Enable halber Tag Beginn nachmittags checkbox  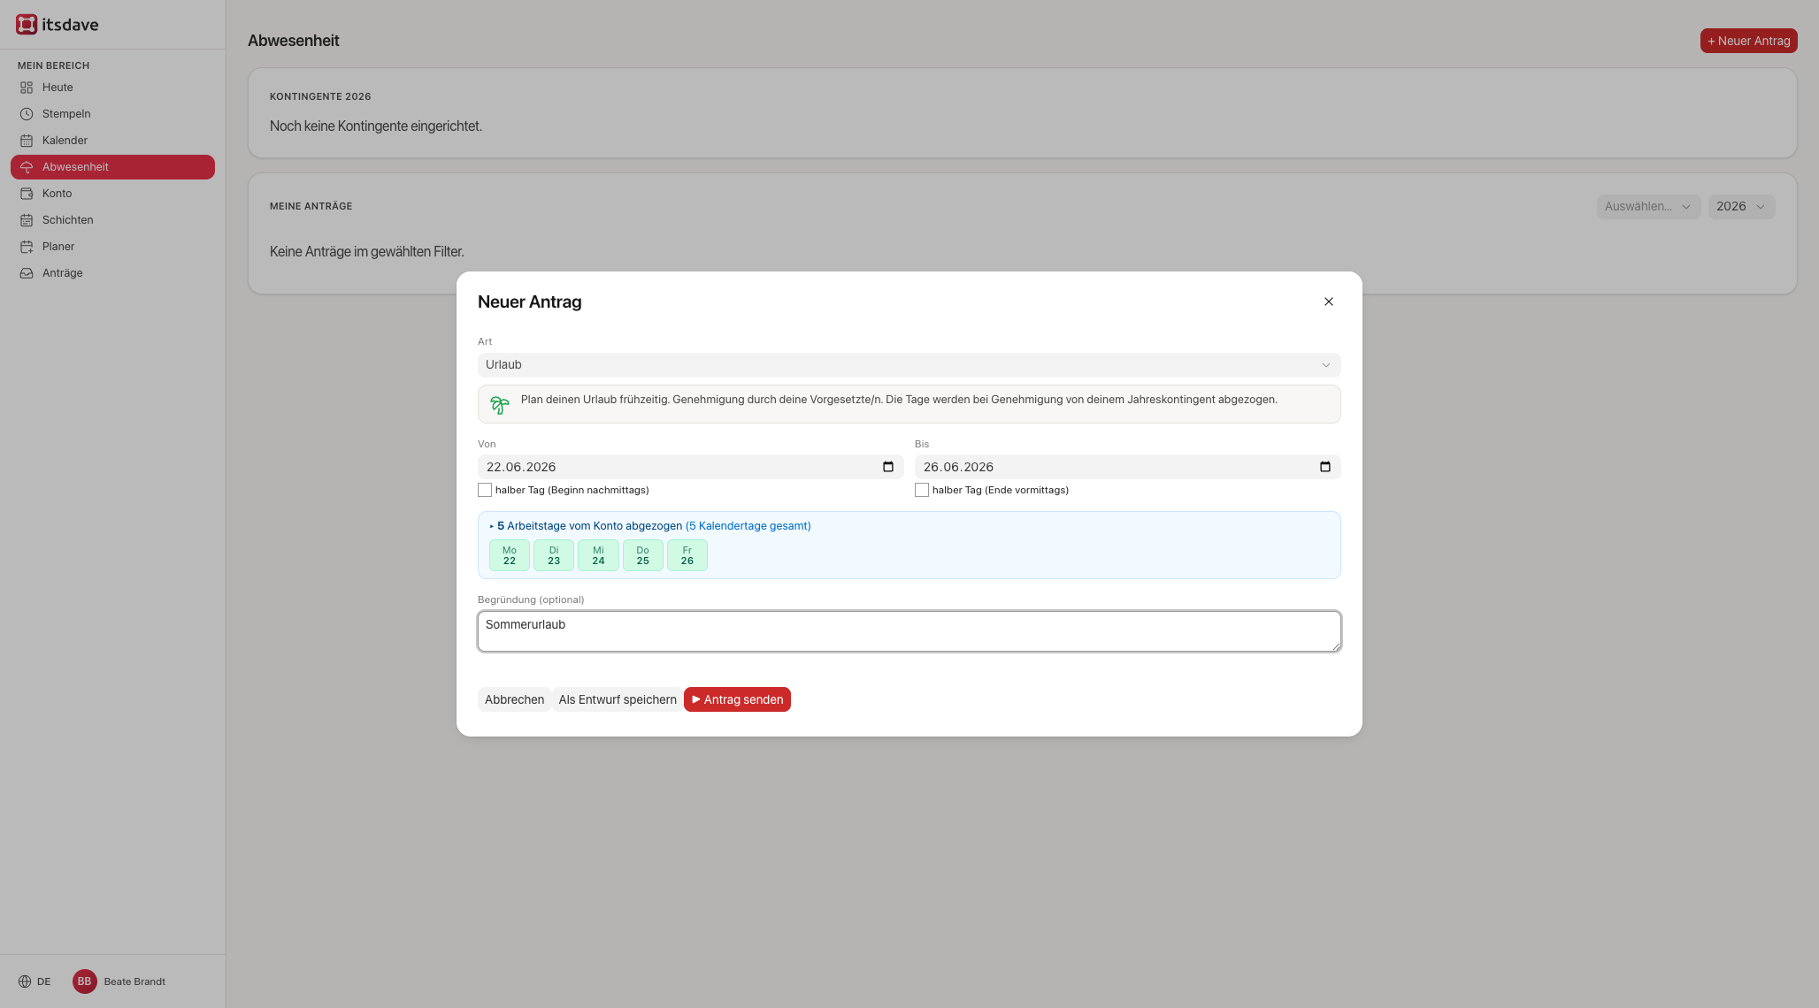(485, 490)
